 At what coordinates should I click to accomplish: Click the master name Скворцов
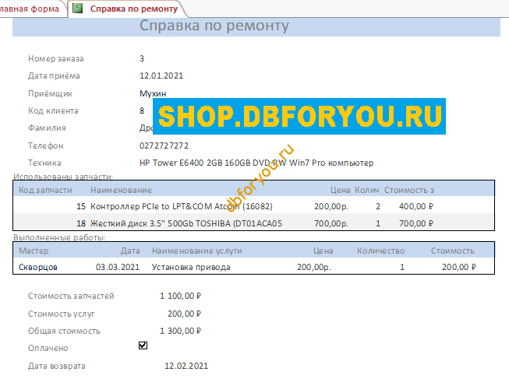click(x=38, y=268)
